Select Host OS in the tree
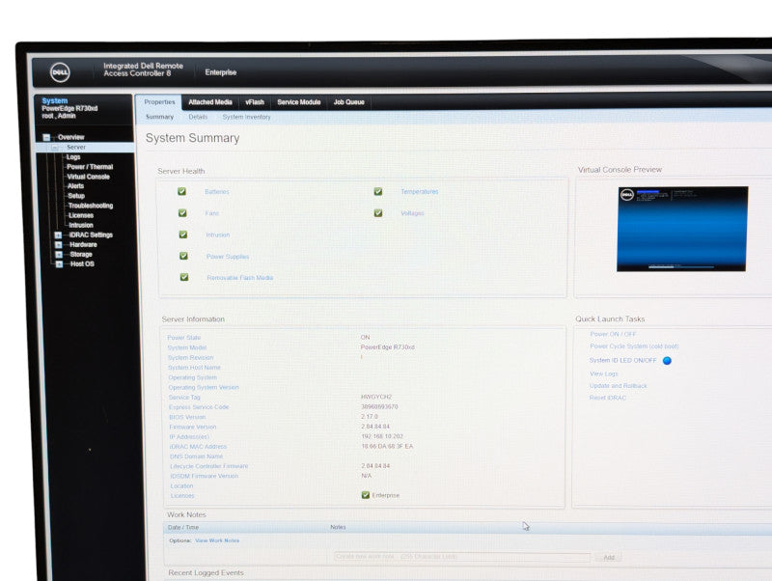Viewport: 772px width, 581px height. coord(82,263)
